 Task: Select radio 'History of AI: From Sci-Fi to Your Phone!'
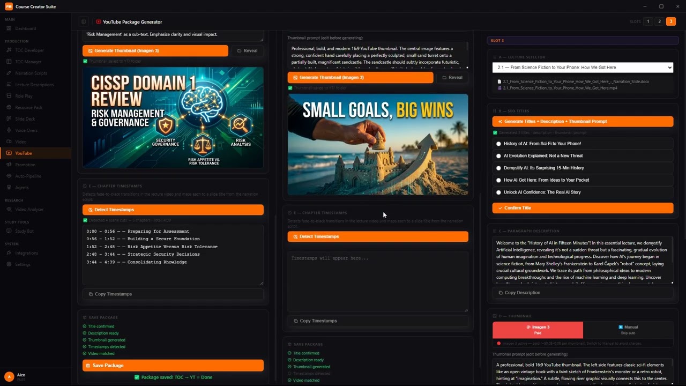pos(499,144)
